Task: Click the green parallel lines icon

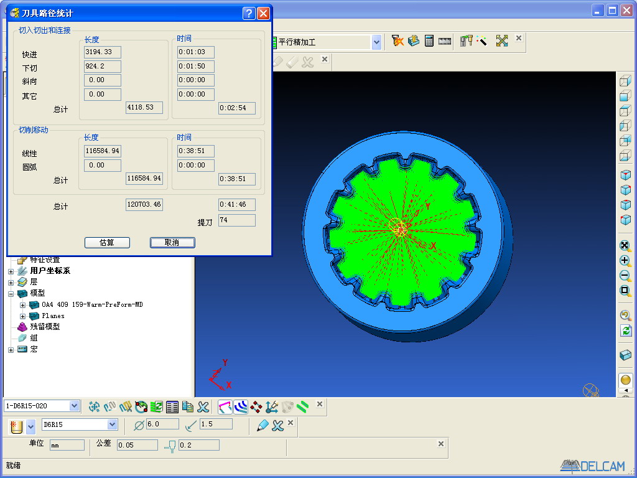Action: pyautogui.click(x=303, y=406)
